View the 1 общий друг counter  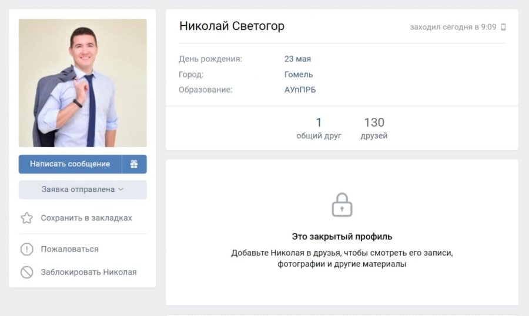319,128
